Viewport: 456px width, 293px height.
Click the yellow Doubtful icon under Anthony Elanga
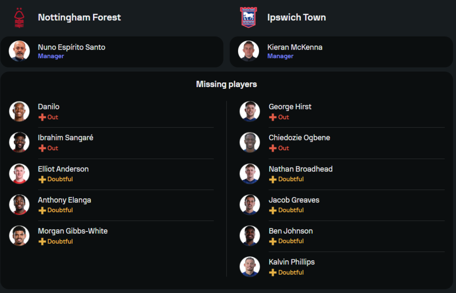(42, 211)
